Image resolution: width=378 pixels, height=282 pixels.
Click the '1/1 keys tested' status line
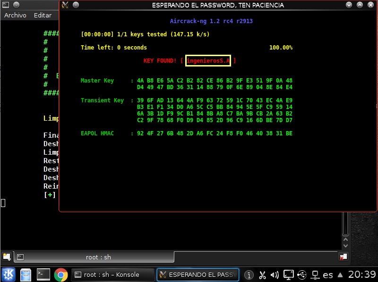[x=145, y=34]
